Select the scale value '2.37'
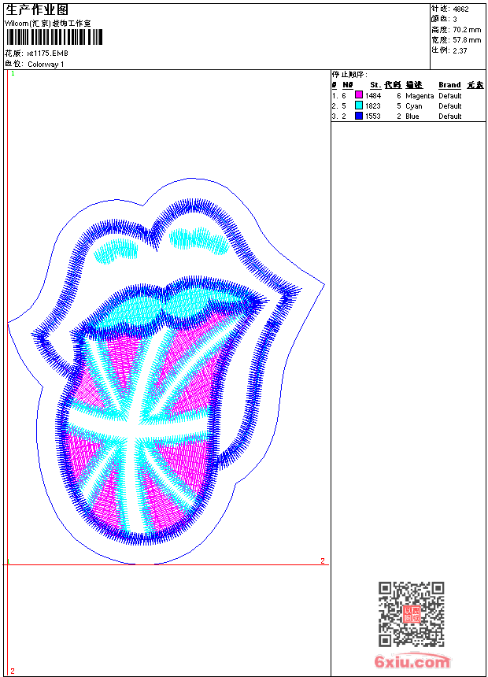The image size is (488, 677). [x=460, y=50]
